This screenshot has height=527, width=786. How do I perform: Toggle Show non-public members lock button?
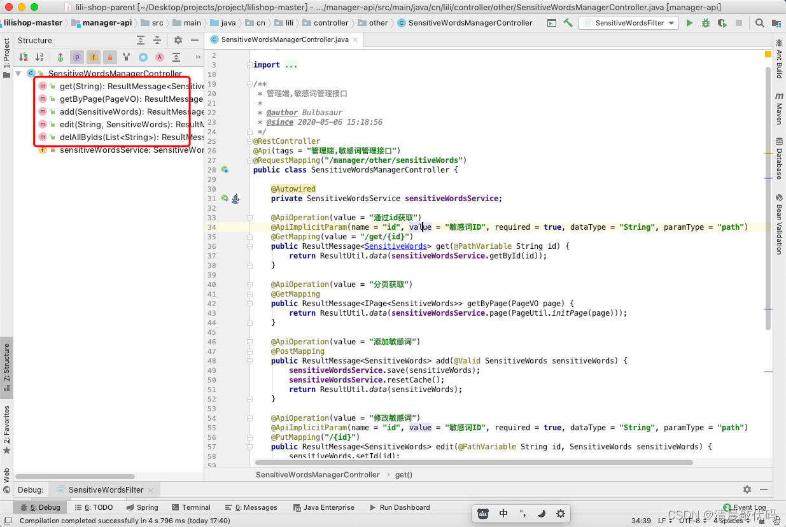coord(110,57)
